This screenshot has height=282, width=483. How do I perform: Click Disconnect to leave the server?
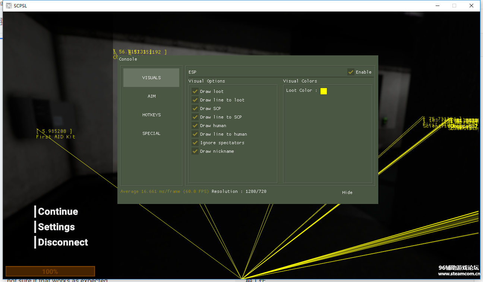[x=63, y=242]
